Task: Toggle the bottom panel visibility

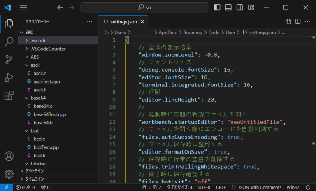Action: [x=228, y=7]
